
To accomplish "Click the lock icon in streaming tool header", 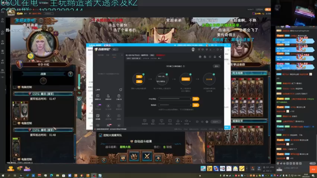I will click(205, 57).
